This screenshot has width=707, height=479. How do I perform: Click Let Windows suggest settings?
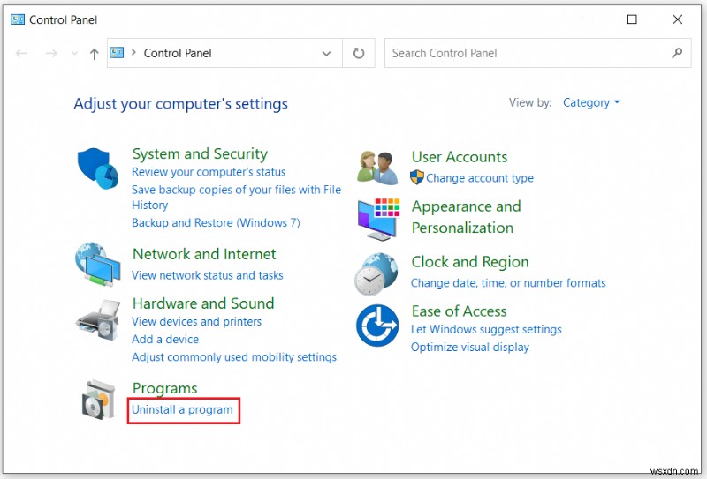coord(486,330)
